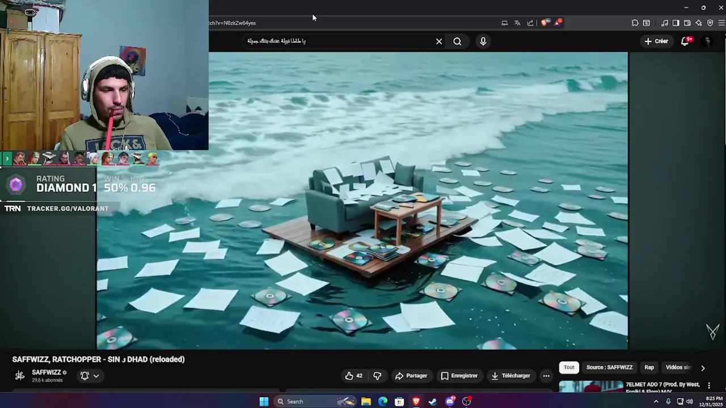Image resolution: width=726 pixels, height=408 pixels.
Task: Switch to Brave browser in taskbar
Action: tap(416, 401)
